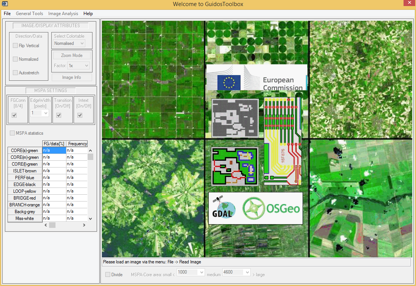Click the grey pixel grid sample image

coord(235,118)
